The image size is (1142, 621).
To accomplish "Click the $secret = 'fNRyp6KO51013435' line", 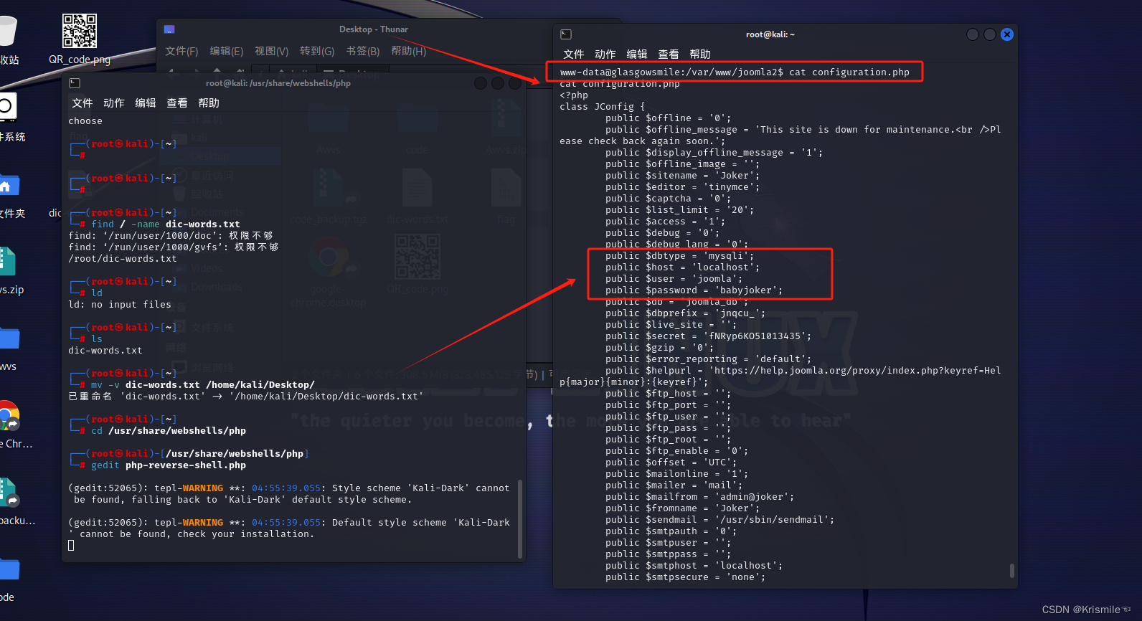I will 708,336.
